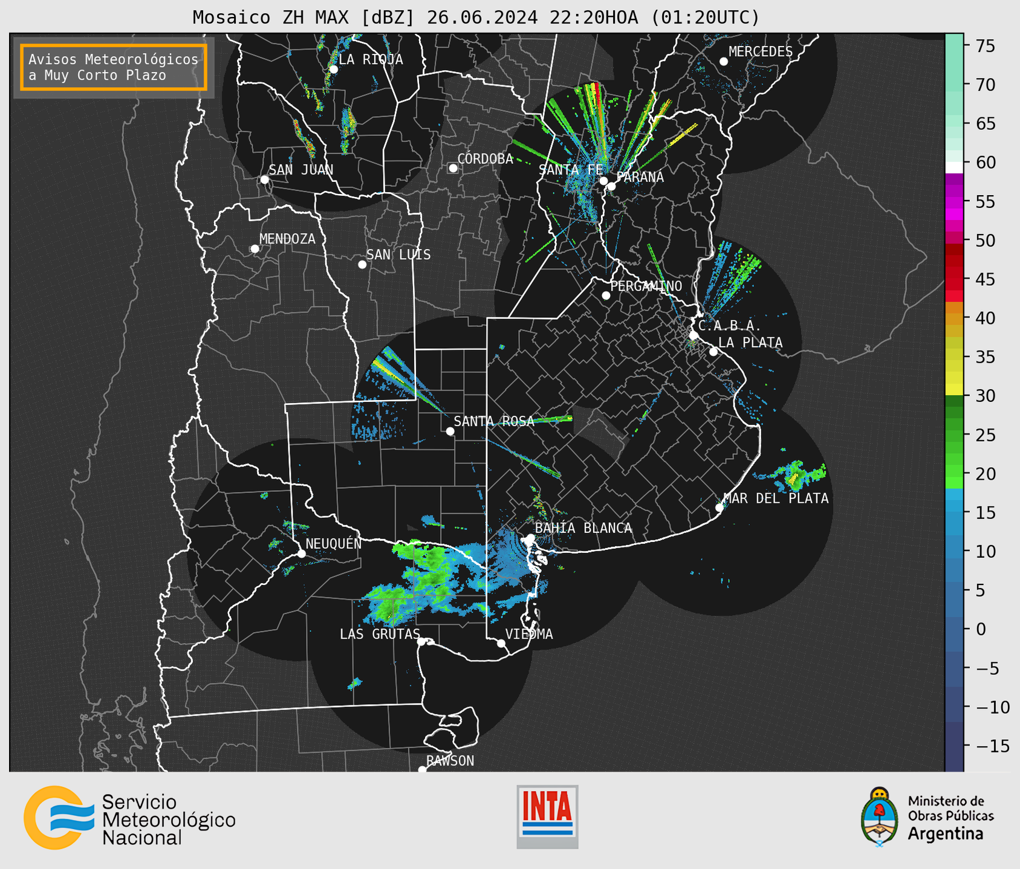Click the 0 label on color scale
1020x869 pixels.
[981, 629]
